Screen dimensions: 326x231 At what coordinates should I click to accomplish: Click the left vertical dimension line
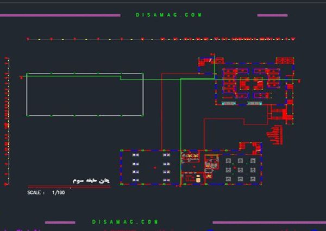pos(7,121)
